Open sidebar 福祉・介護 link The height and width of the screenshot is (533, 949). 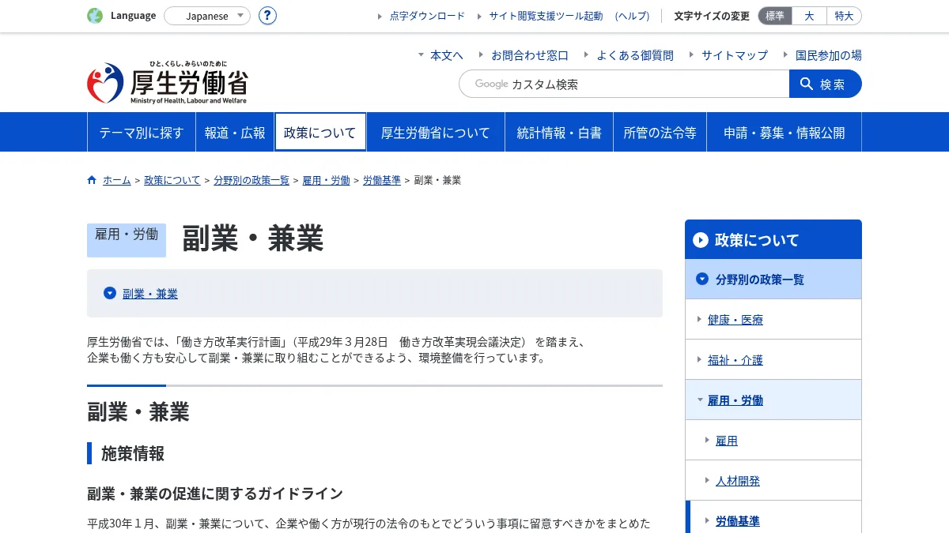pos(735,359)
